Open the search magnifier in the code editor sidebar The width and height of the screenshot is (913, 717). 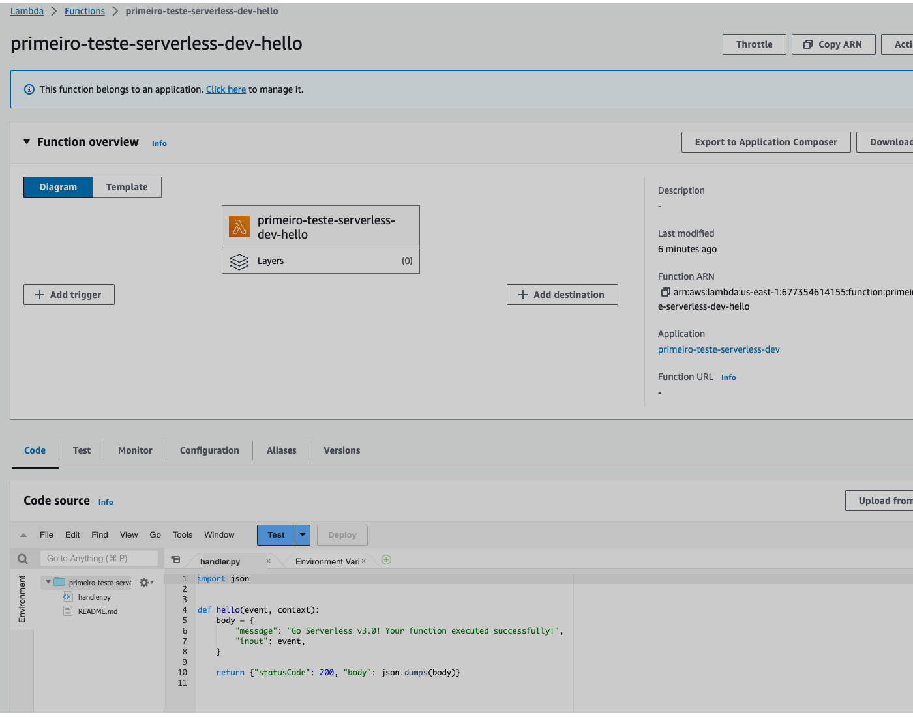point(22,558)
